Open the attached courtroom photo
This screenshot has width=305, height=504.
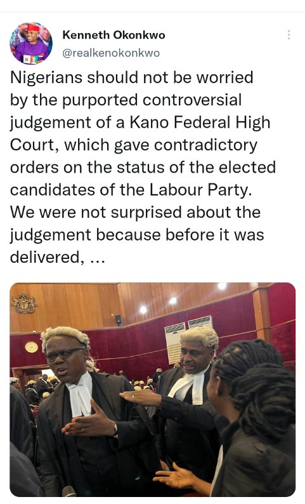click(152, 390)
